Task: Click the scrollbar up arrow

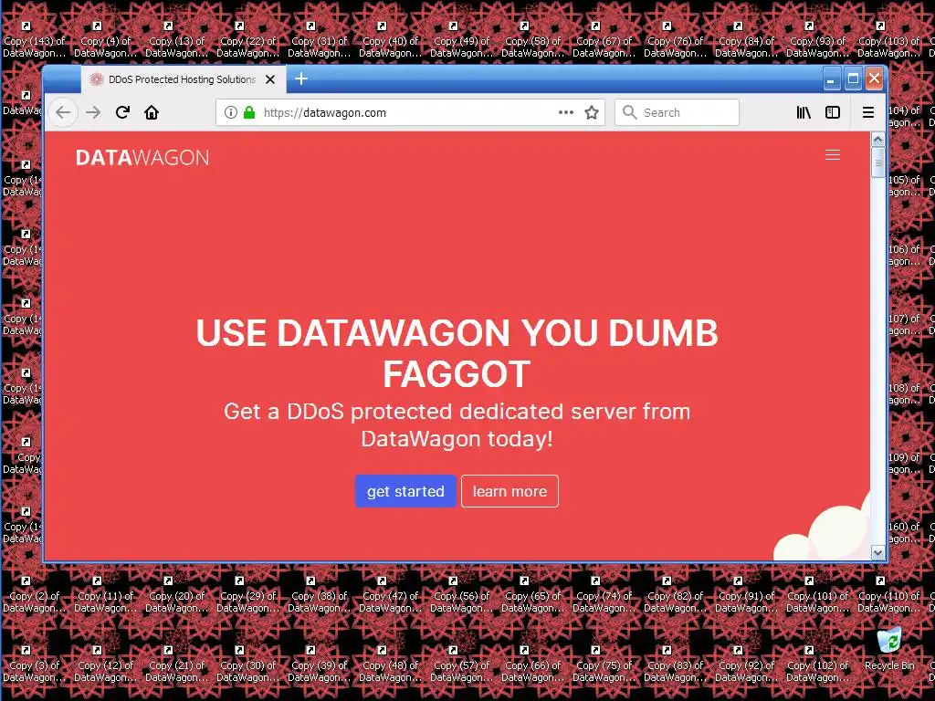Action: 877,139
